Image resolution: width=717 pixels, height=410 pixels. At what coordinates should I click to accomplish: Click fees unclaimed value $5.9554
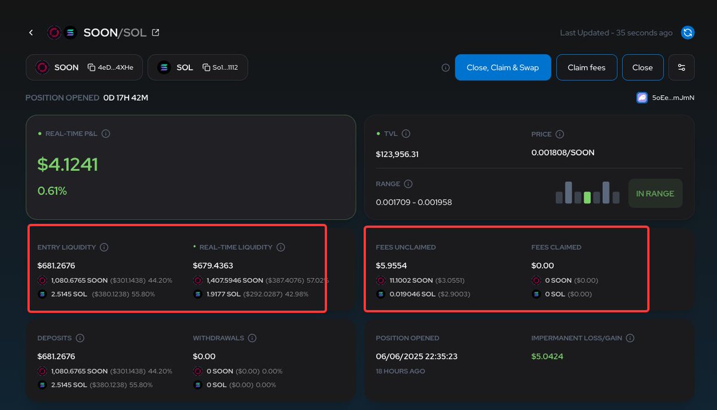[x=392, y=266]
